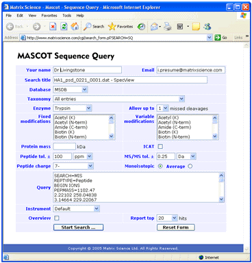
Task: Open the Discuss note toolbar icon
Action: pos(196,27)
